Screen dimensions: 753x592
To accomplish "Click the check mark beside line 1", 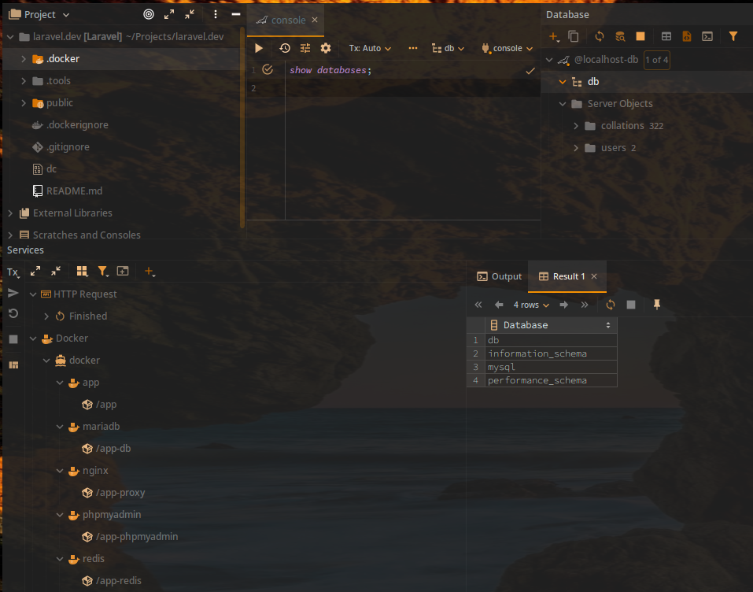I will click(268, 70).
